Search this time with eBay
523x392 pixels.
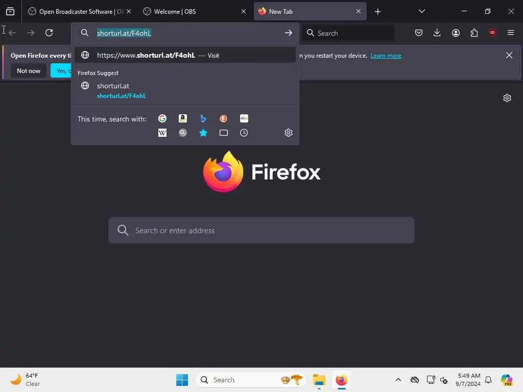[244, 118]
